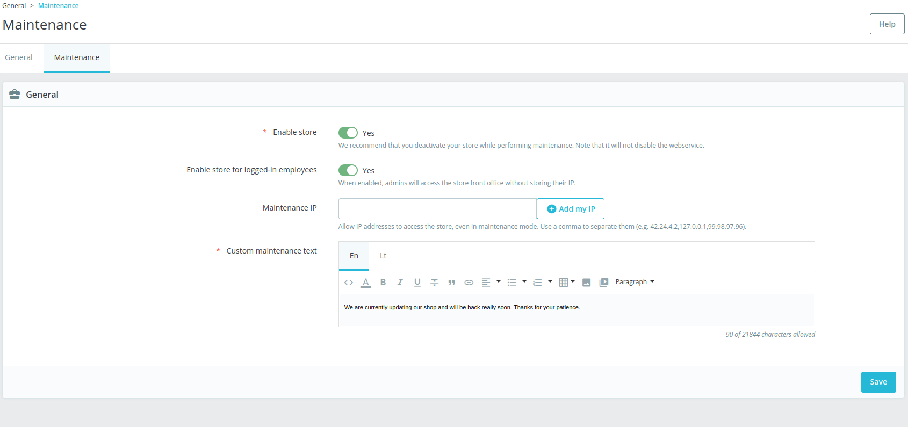Apply italic formatting in editor
Viewport: 908px width, 427px height.
point(400,283)
